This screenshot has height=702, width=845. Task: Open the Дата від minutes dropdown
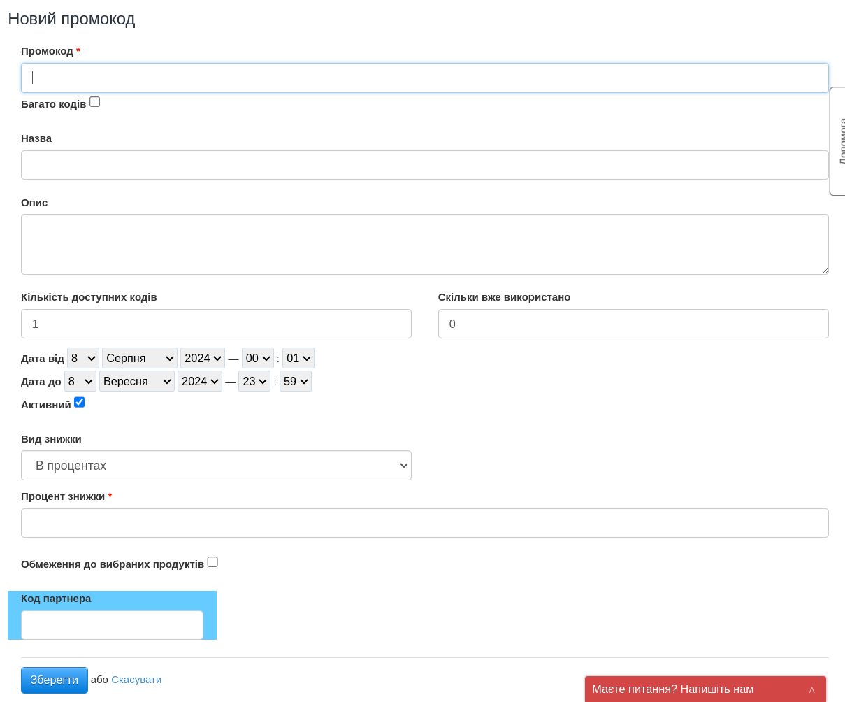[298, 358]
